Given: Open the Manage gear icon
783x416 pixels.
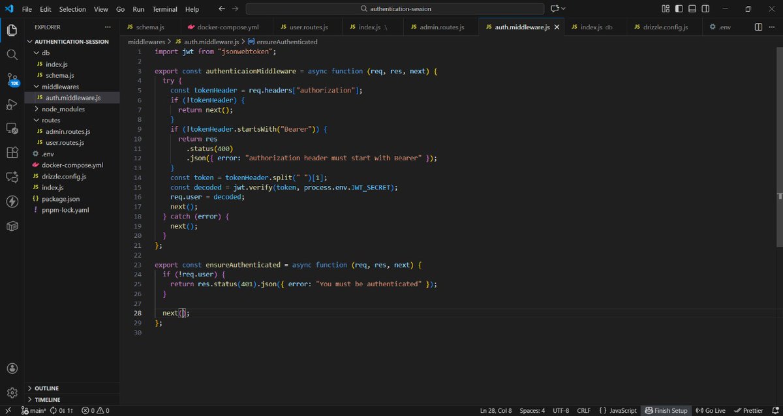Looking at the screenshot, I should tap(12, 393).
